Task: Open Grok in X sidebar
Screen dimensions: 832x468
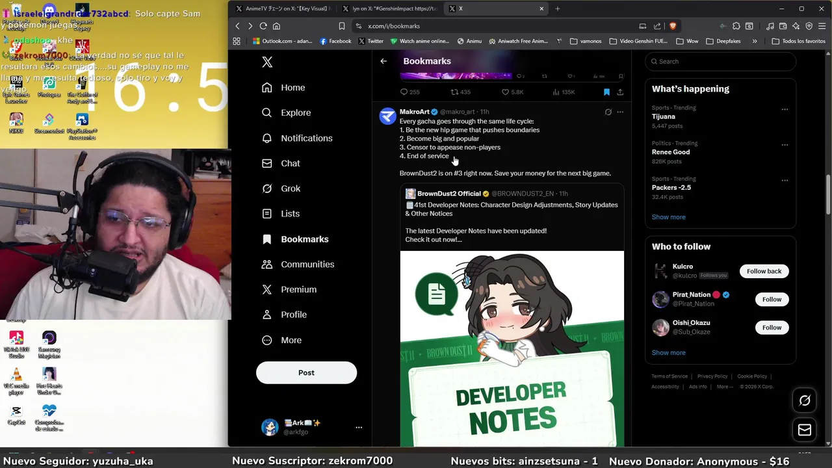Action: click(x=281, y=188)
